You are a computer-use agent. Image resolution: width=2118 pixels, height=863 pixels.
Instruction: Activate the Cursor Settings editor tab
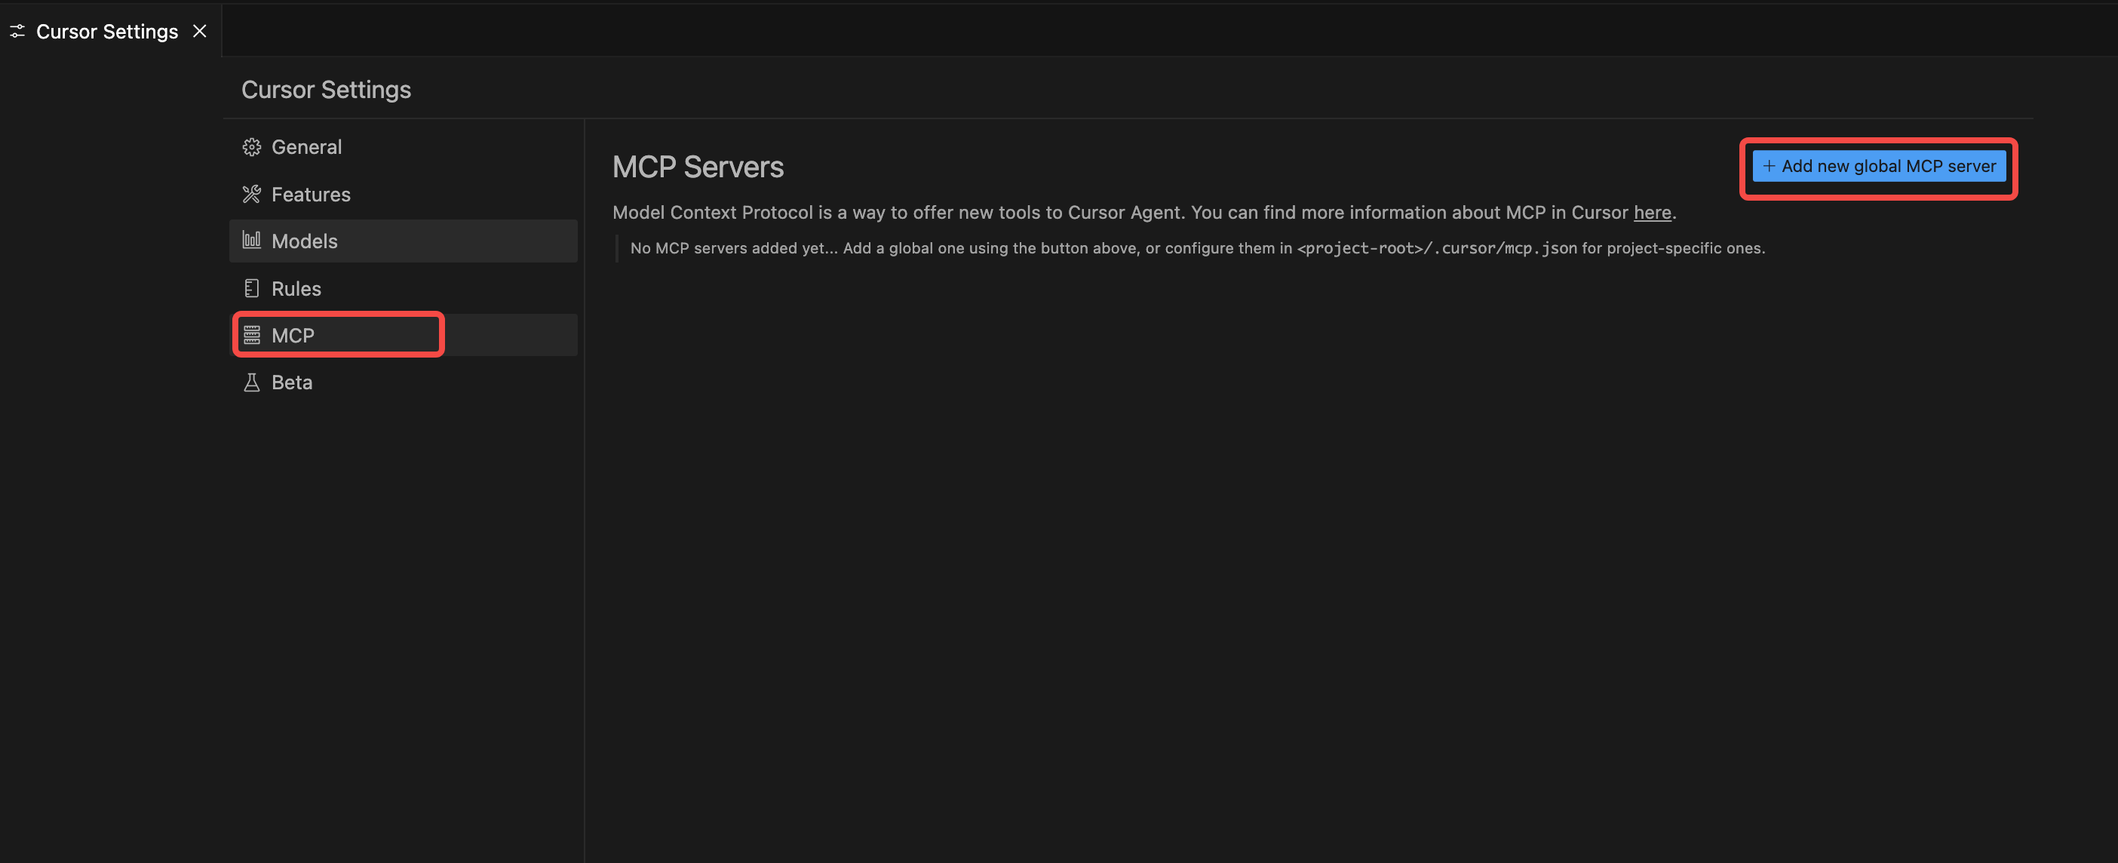click(107, 31)
